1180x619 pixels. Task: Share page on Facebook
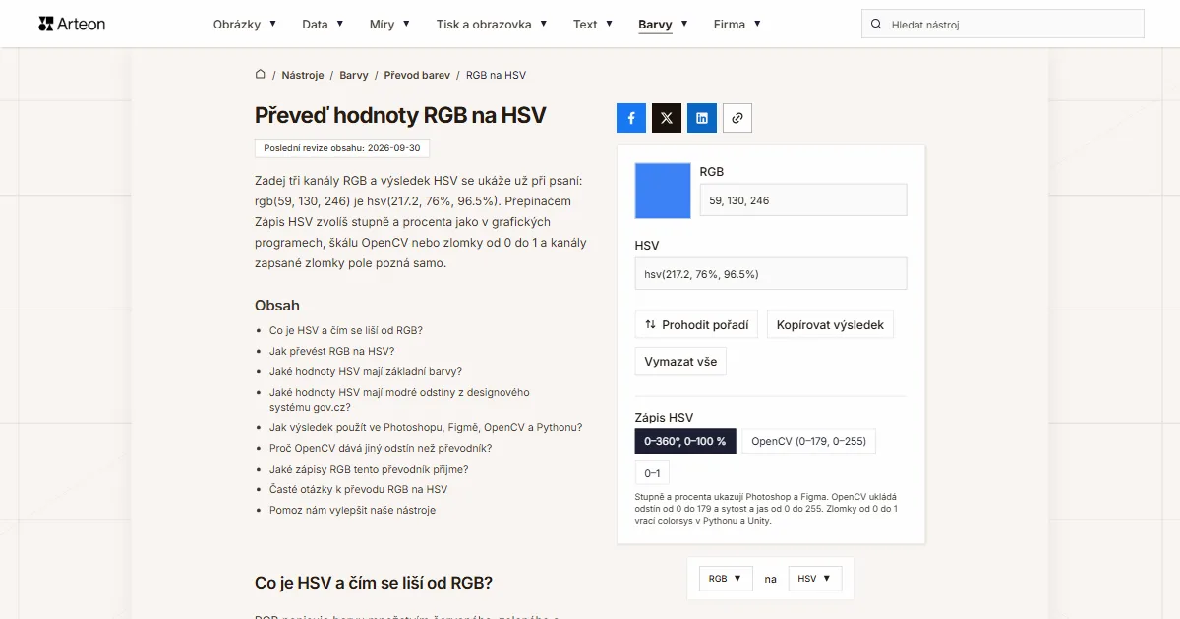631,118
